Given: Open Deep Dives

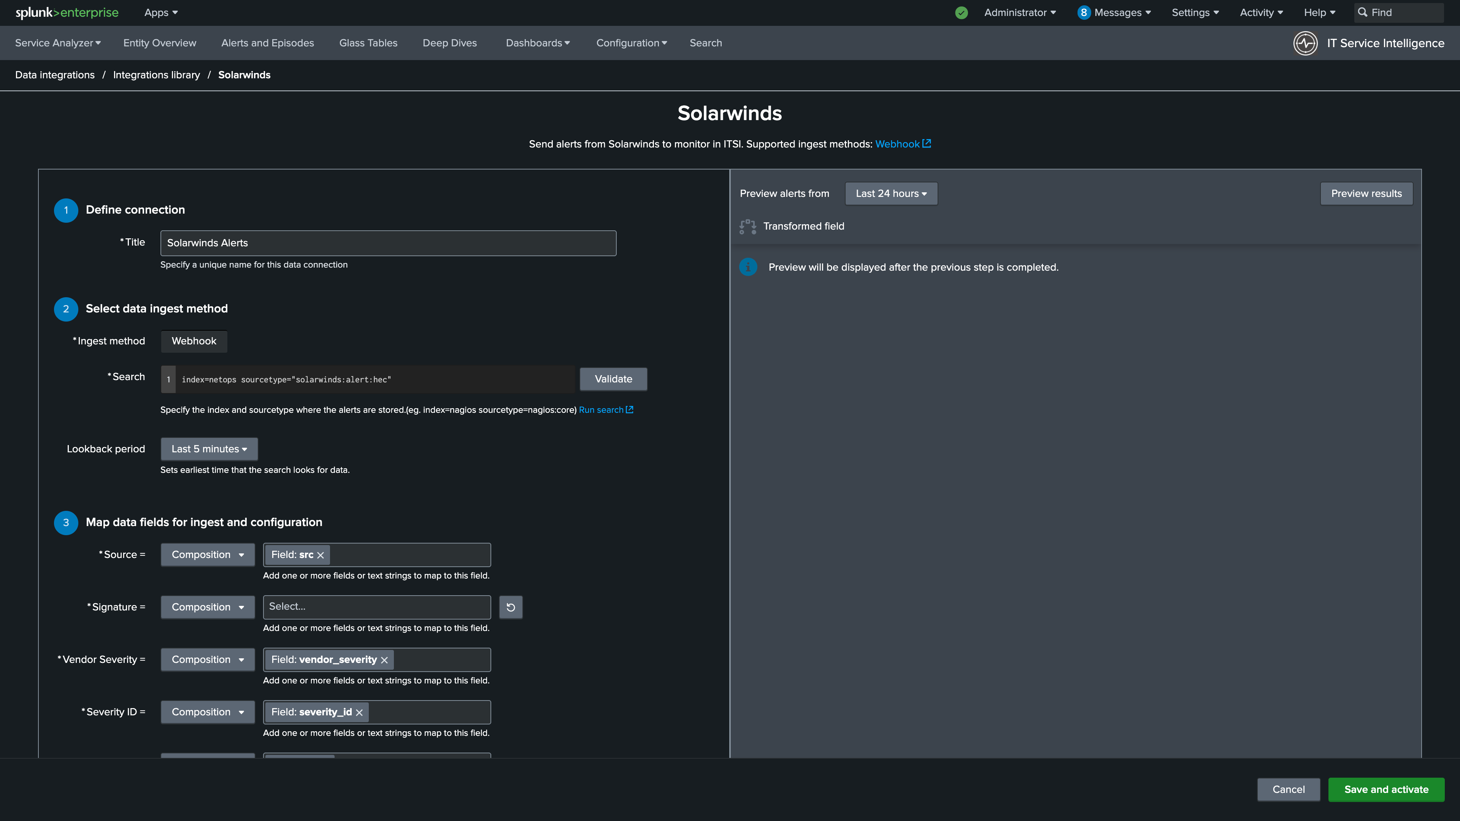Looking at the screenshot, I should click(x=450, y=43).
